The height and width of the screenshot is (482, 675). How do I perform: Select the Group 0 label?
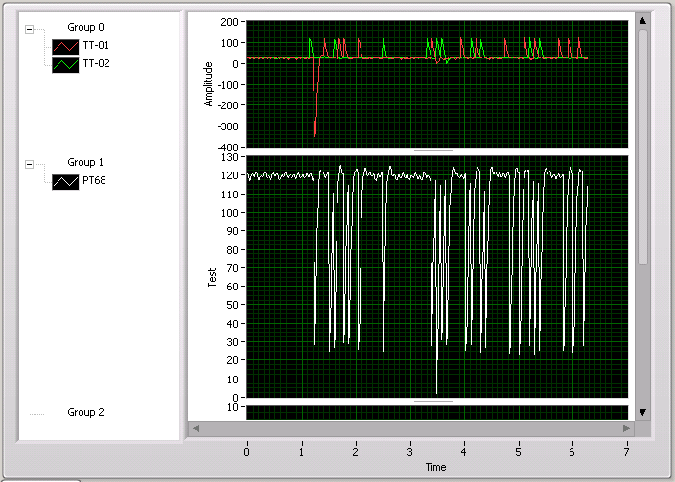tap(85, 28)
